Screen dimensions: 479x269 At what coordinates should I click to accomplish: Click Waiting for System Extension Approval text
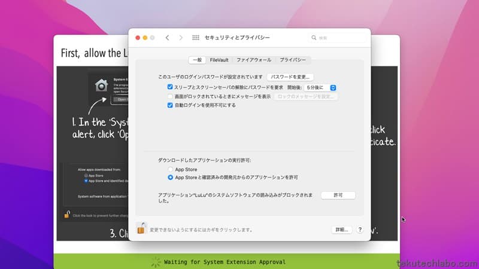coord(225,262)
